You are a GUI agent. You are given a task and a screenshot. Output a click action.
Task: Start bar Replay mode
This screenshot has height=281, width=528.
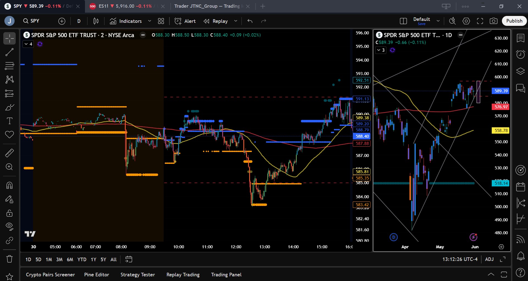click(x=216, y=21)
